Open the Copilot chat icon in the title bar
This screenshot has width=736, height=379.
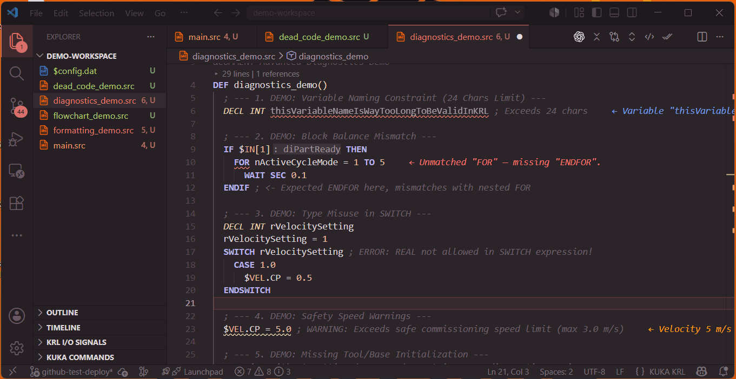[501, 12]
